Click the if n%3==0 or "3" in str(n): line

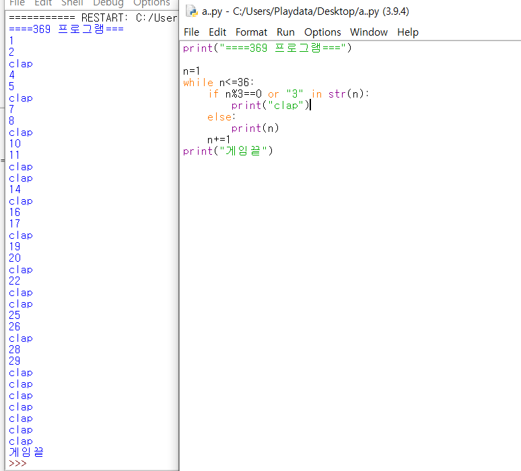(x=288, y=94)
